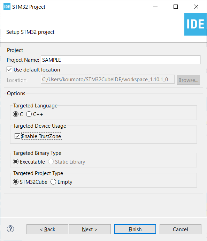Select Empty project type
Image resolution: width=207 pixels, height=241 pixels.
[53, 182]
